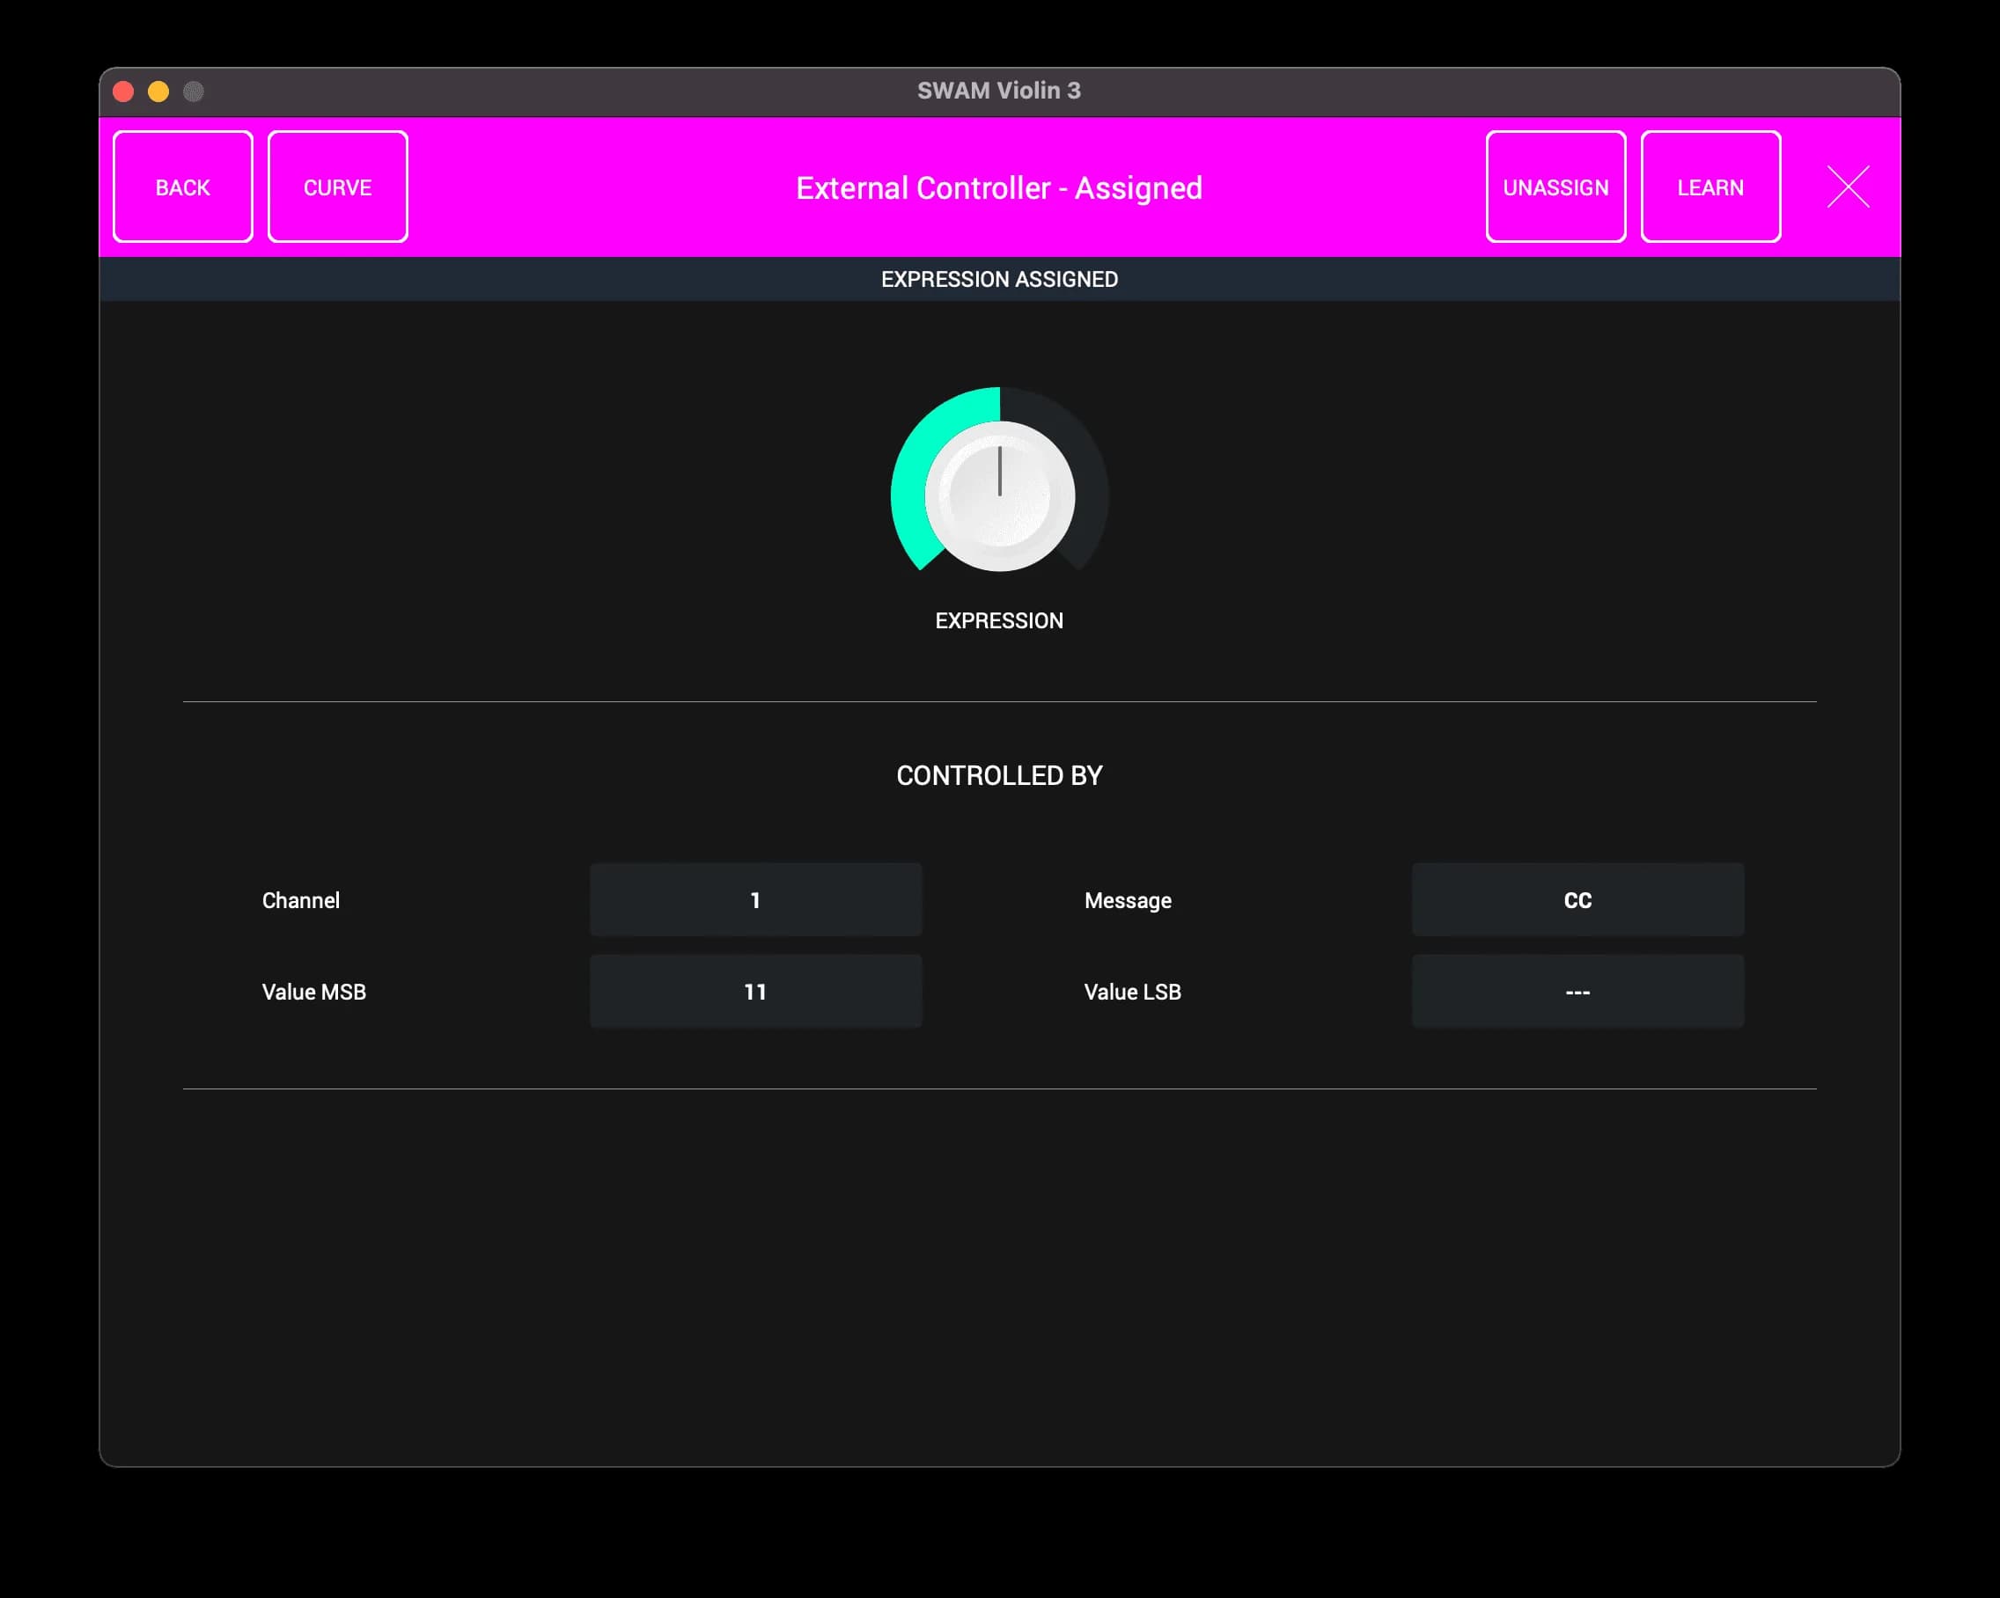This screenshot has width=2000, height=1598.
Task: Click the BACK button
Action: pos(182,187)
